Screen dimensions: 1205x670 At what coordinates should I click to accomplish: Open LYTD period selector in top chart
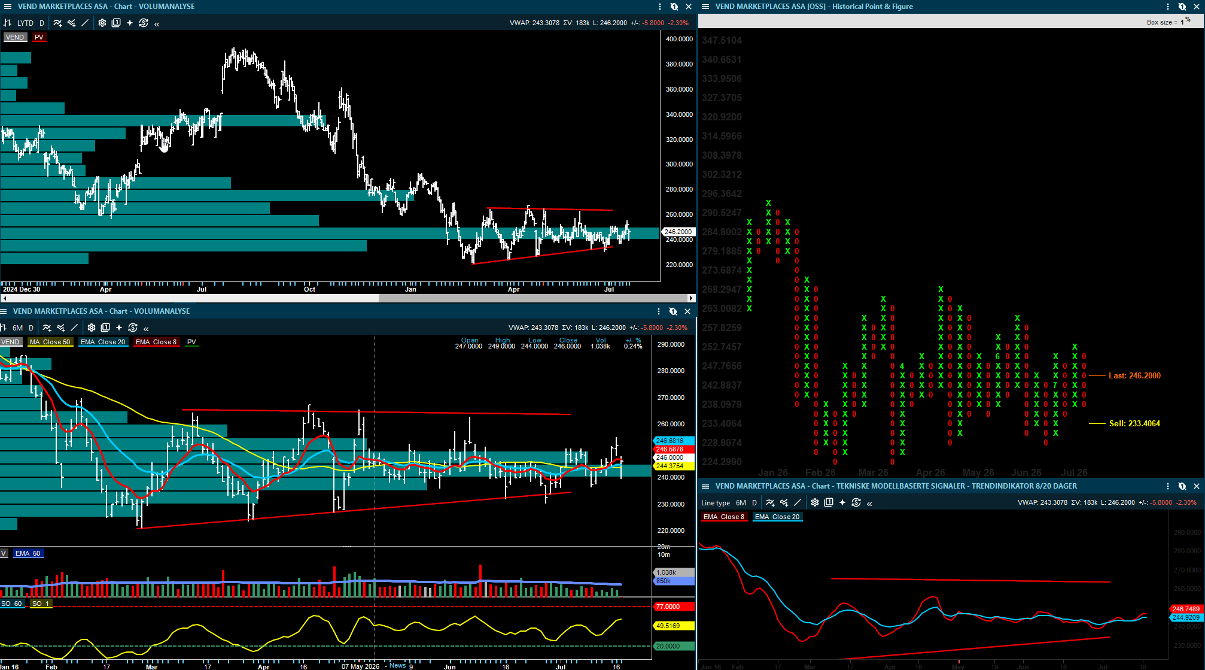pyautogui.click(x=25, y=23)
